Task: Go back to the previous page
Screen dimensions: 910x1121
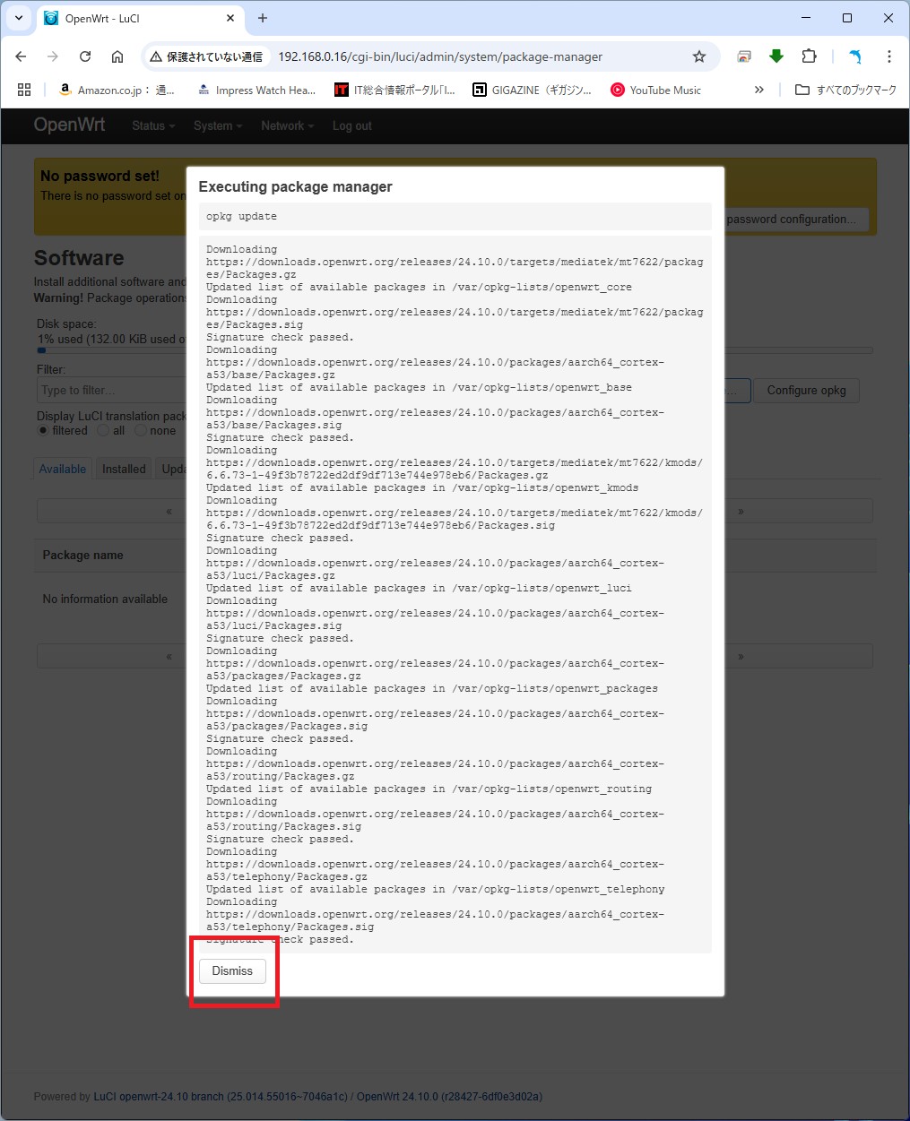Action: pos(21,56)
